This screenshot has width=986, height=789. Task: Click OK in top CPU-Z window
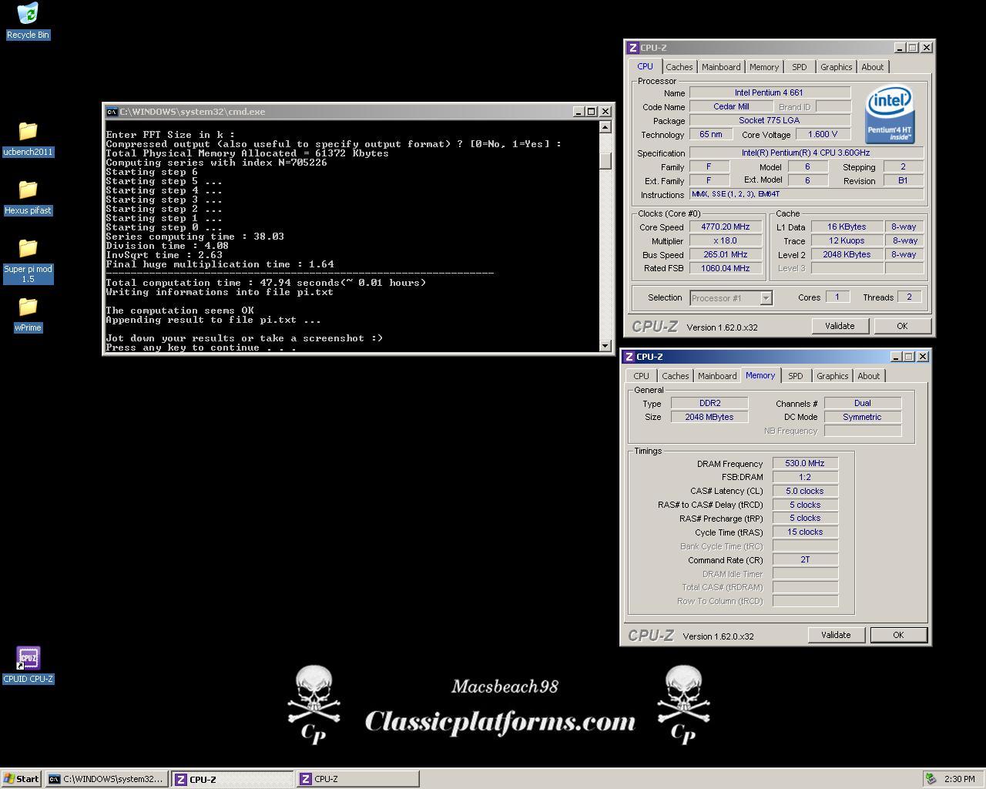coord(902,326)
